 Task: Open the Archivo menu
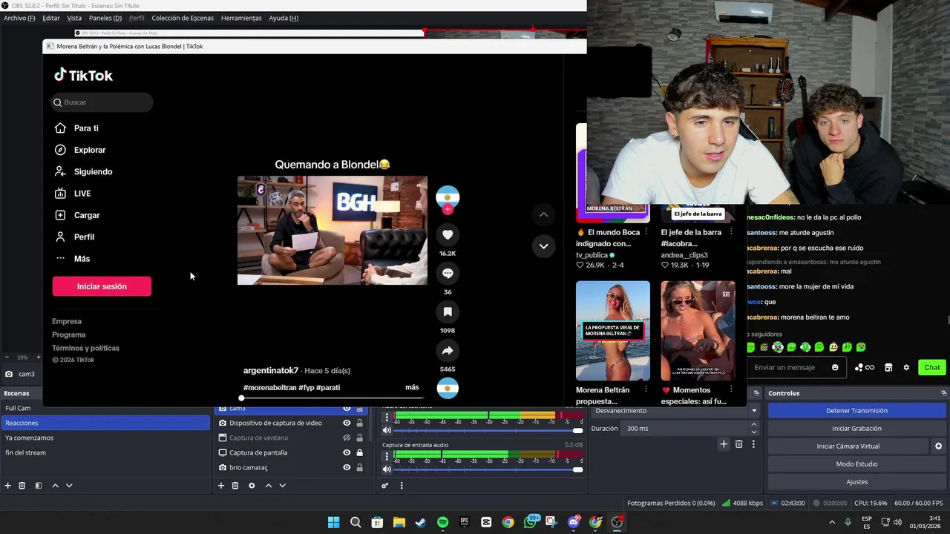pyautogui.click(x=19, y=18)
